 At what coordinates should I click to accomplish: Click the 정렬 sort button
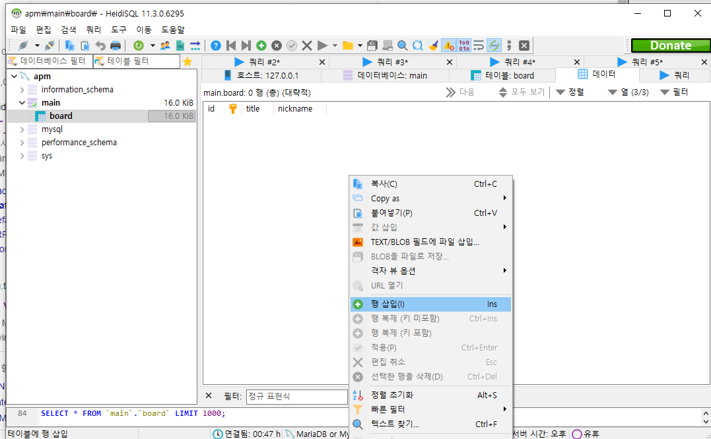point(570,92)
